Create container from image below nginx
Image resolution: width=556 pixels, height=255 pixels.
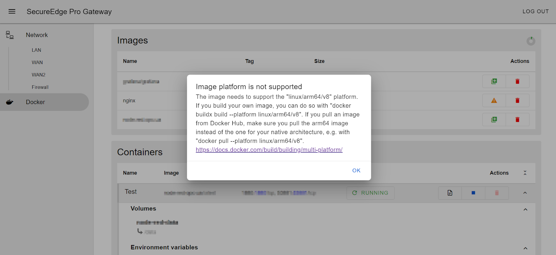click(494, 120)
